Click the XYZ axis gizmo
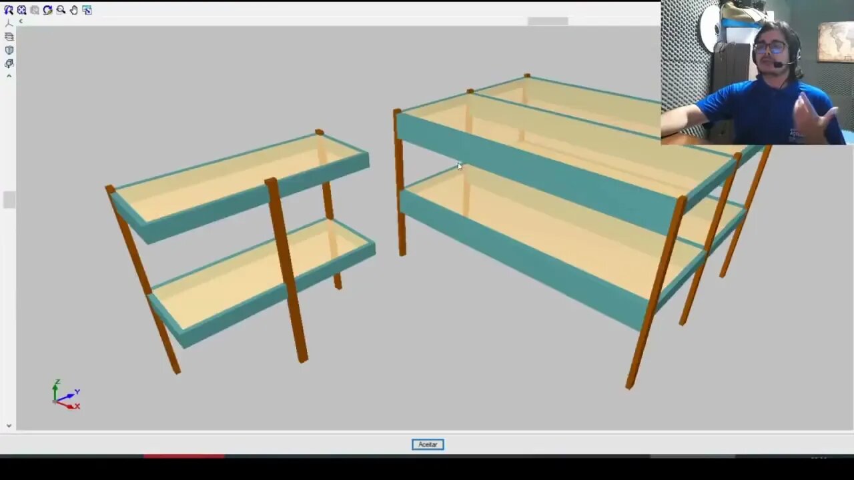The width and height of the screenshot is (854, 480). (66, 394)
